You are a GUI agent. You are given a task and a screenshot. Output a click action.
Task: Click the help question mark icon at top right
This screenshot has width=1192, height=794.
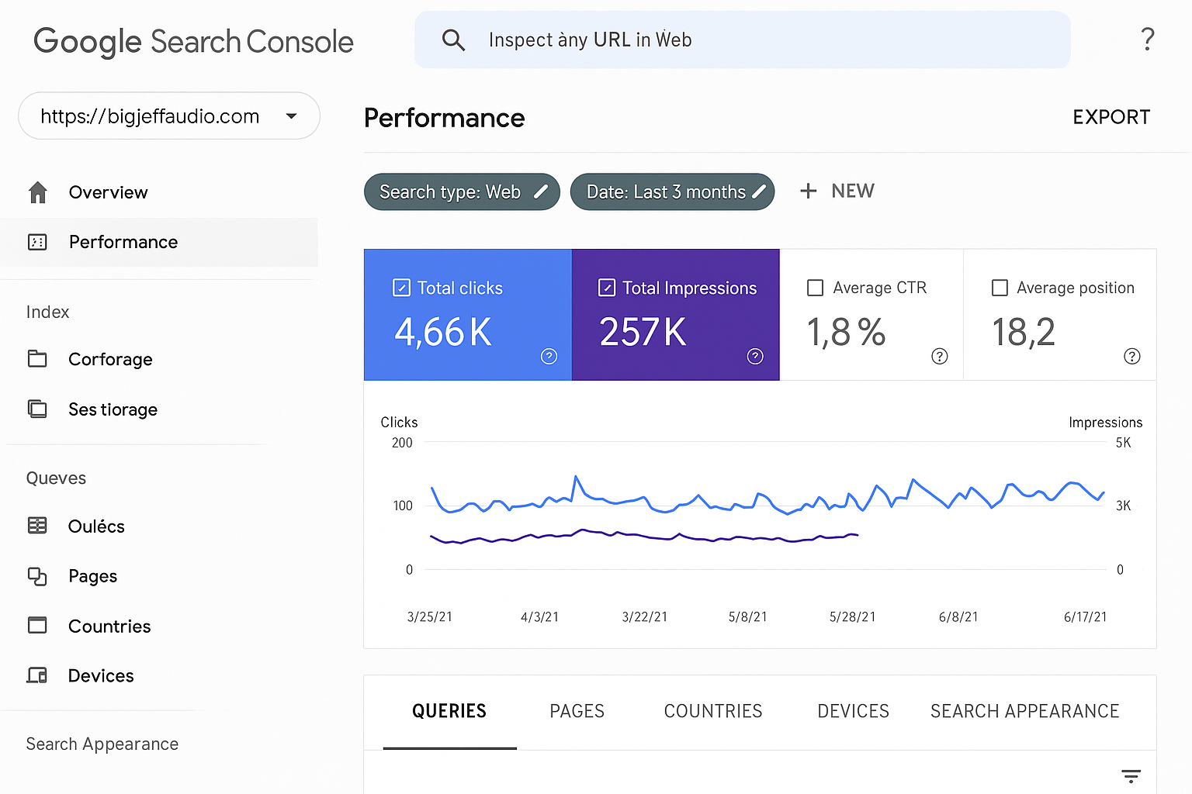[1147, 39]
